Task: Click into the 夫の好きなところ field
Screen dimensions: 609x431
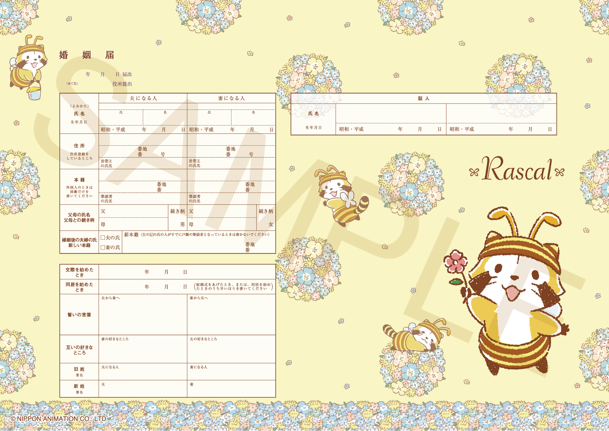Action: click(x=231, y=349)
